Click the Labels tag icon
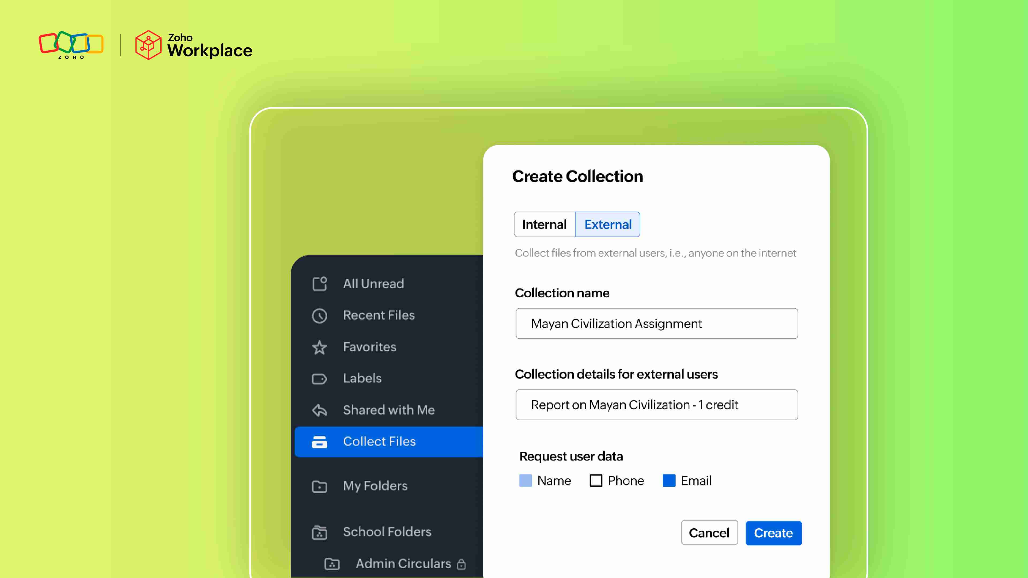1028x578 pixels. pyautogui.click(x=319, y=379)
